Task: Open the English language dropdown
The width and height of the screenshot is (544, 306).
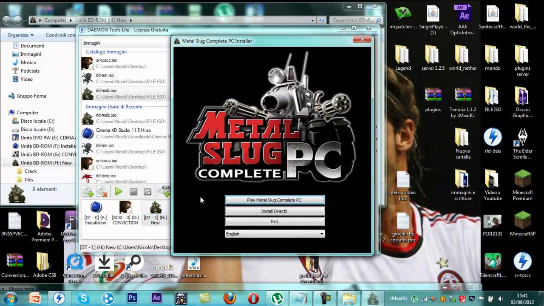Action: [275, 234]
